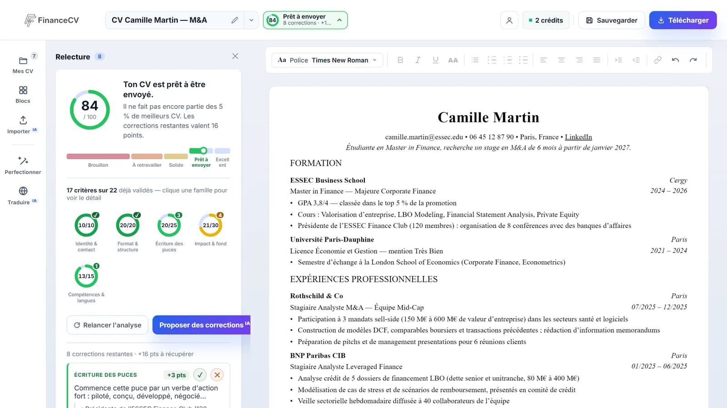
Task: Open the Police font dropdown
Action: pos(327,60)
